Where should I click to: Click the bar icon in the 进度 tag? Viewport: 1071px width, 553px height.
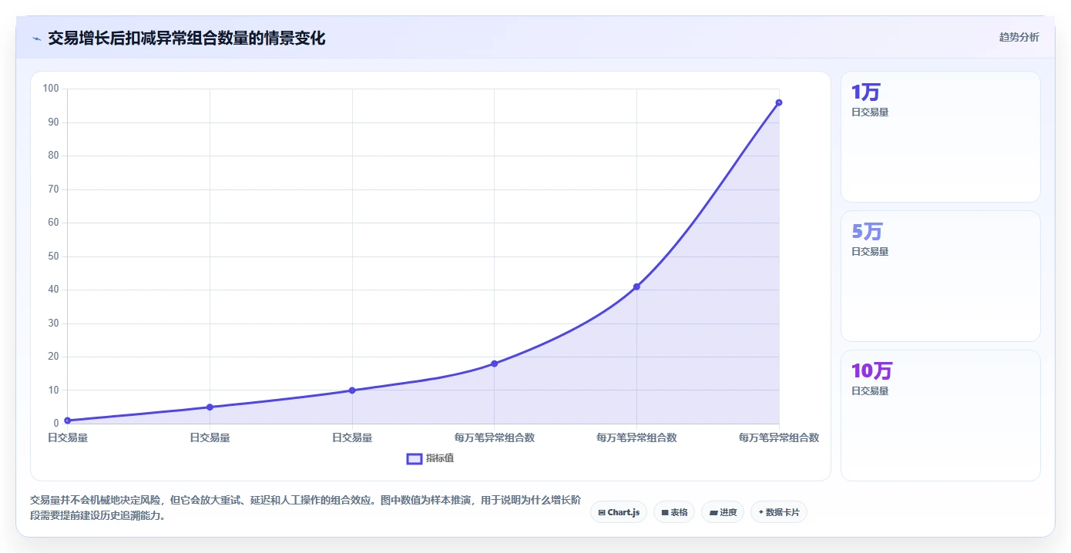click(x=713, y=512)
